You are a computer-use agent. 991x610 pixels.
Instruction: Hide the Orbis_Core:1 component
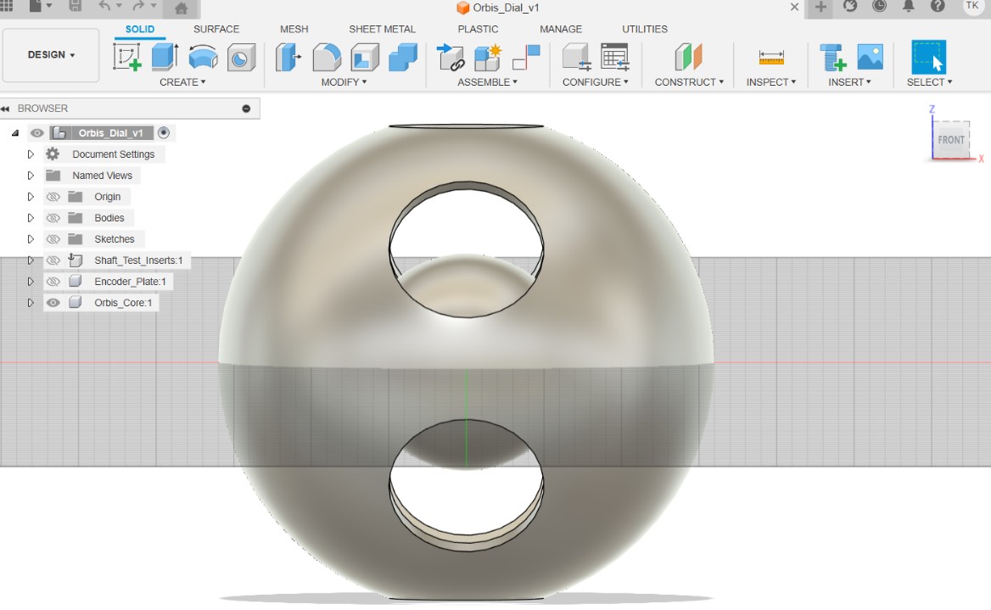pos(53,303)
